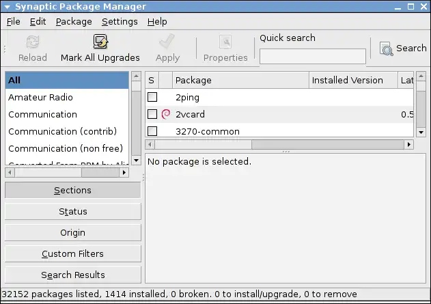The width and height of the screenshot is (431, 304).
Task: Open the Edit menu
Action: (38, 21)
